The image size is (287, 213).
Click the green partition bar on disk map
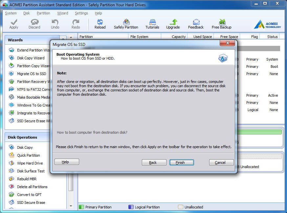(259, 132)
